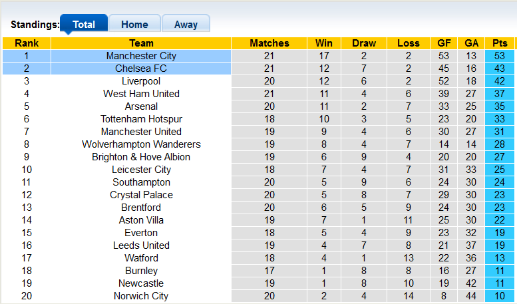The width and height of the screenshot is (517, 304).
Task: Select the Away standings tab
Action: click(x=186, y=25)
